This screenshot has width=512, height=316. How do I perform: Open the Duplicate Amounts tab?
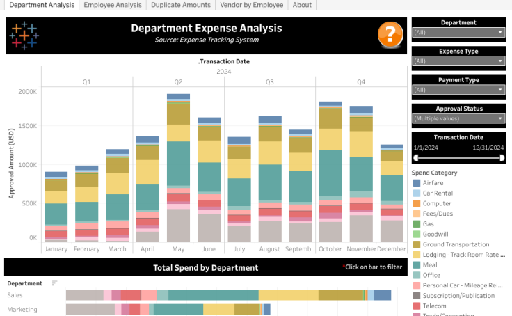click(x=180, y=5)
